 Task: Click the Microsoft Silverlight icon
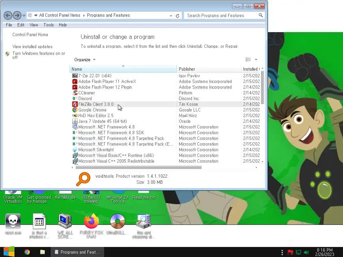75,150
